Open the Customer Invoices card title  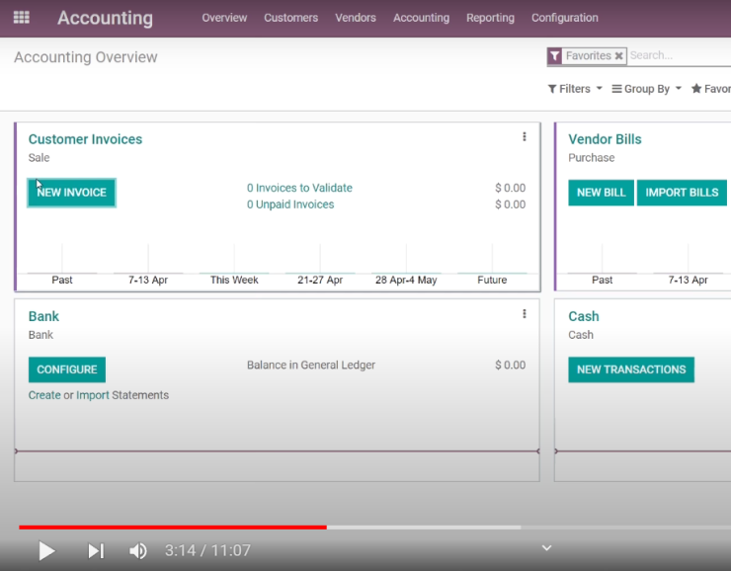click(x=85, y=139)
